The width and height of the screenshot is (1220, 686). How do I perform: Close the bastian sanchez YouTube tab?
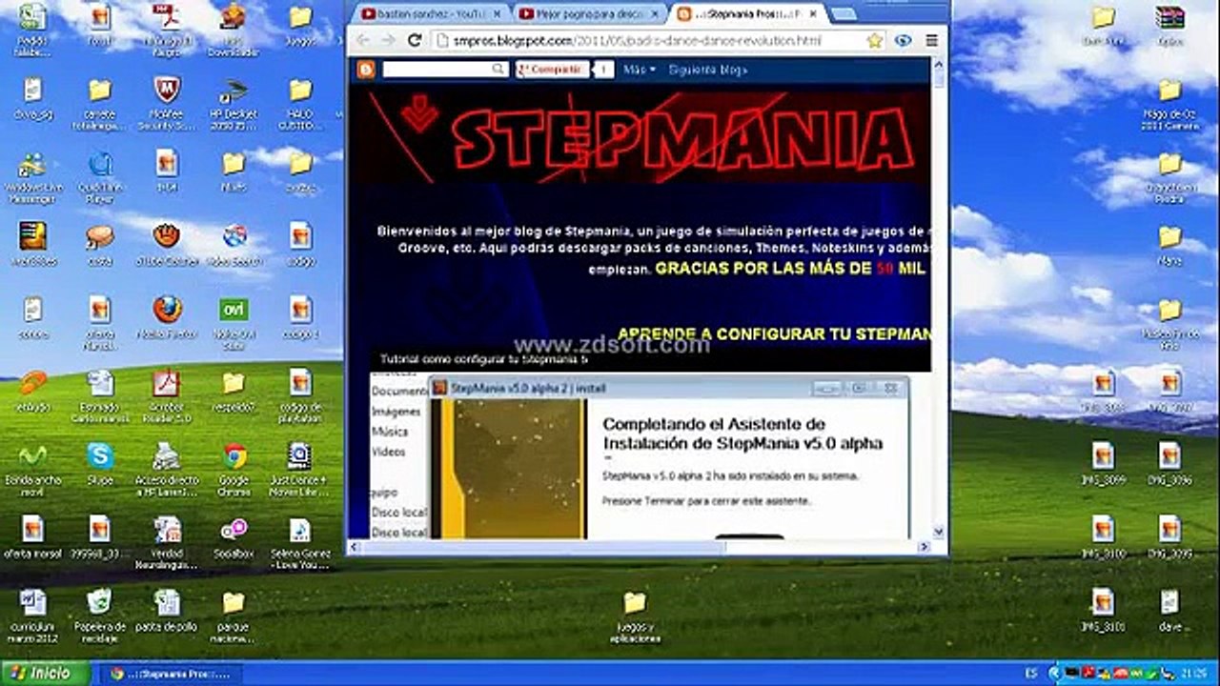click(496, 14)
